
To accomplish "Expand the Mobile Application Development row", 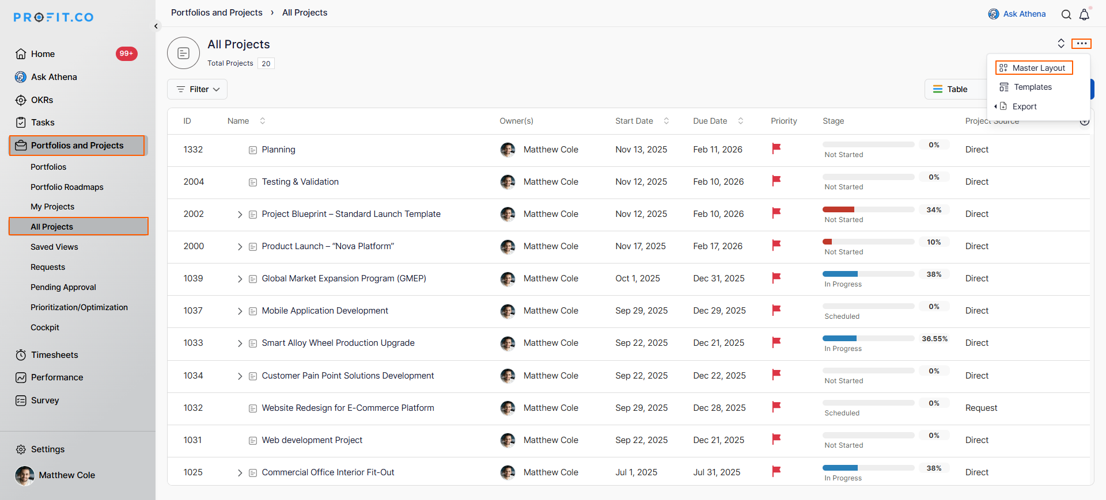I will [x=240, y=311].
